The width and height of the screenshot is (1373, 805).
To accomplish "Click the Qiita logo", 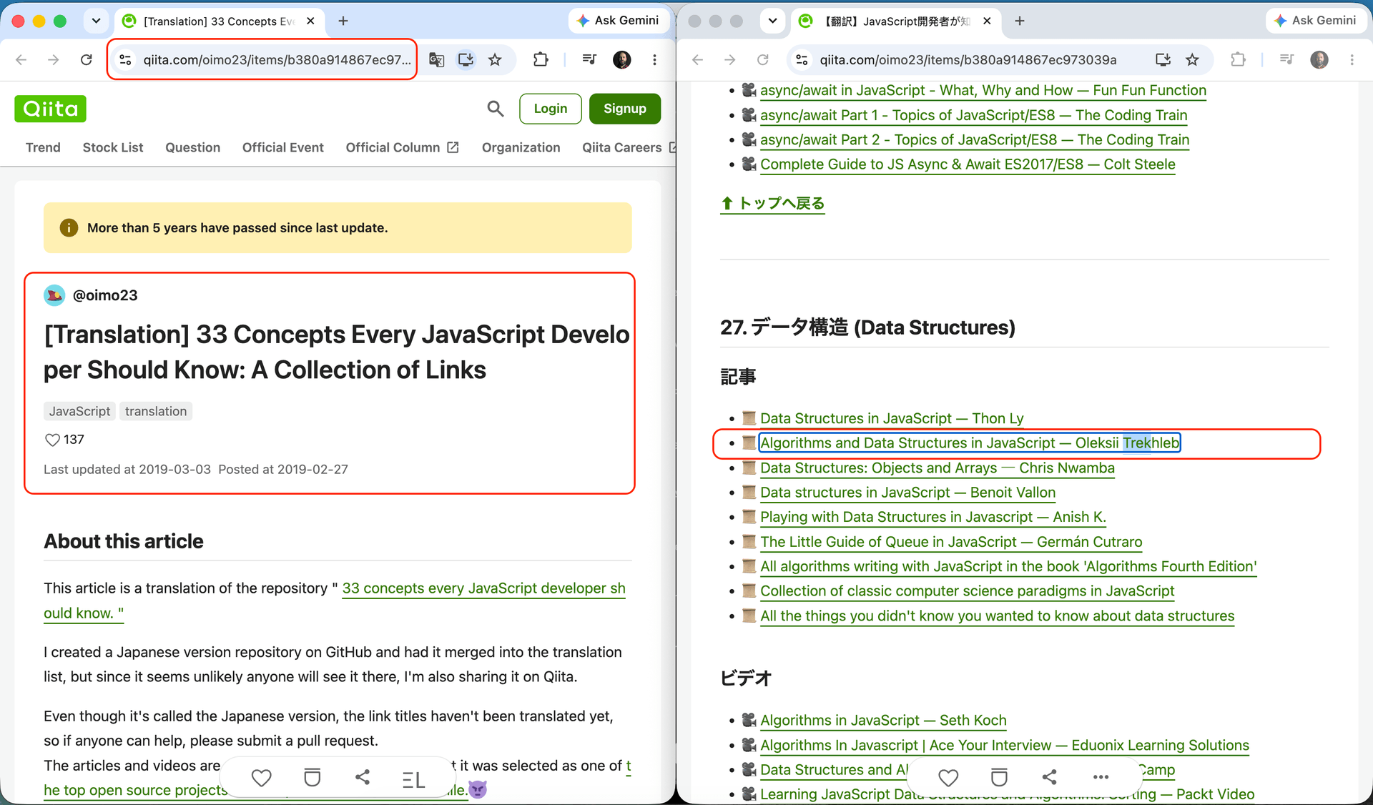I will pos(50,109).
